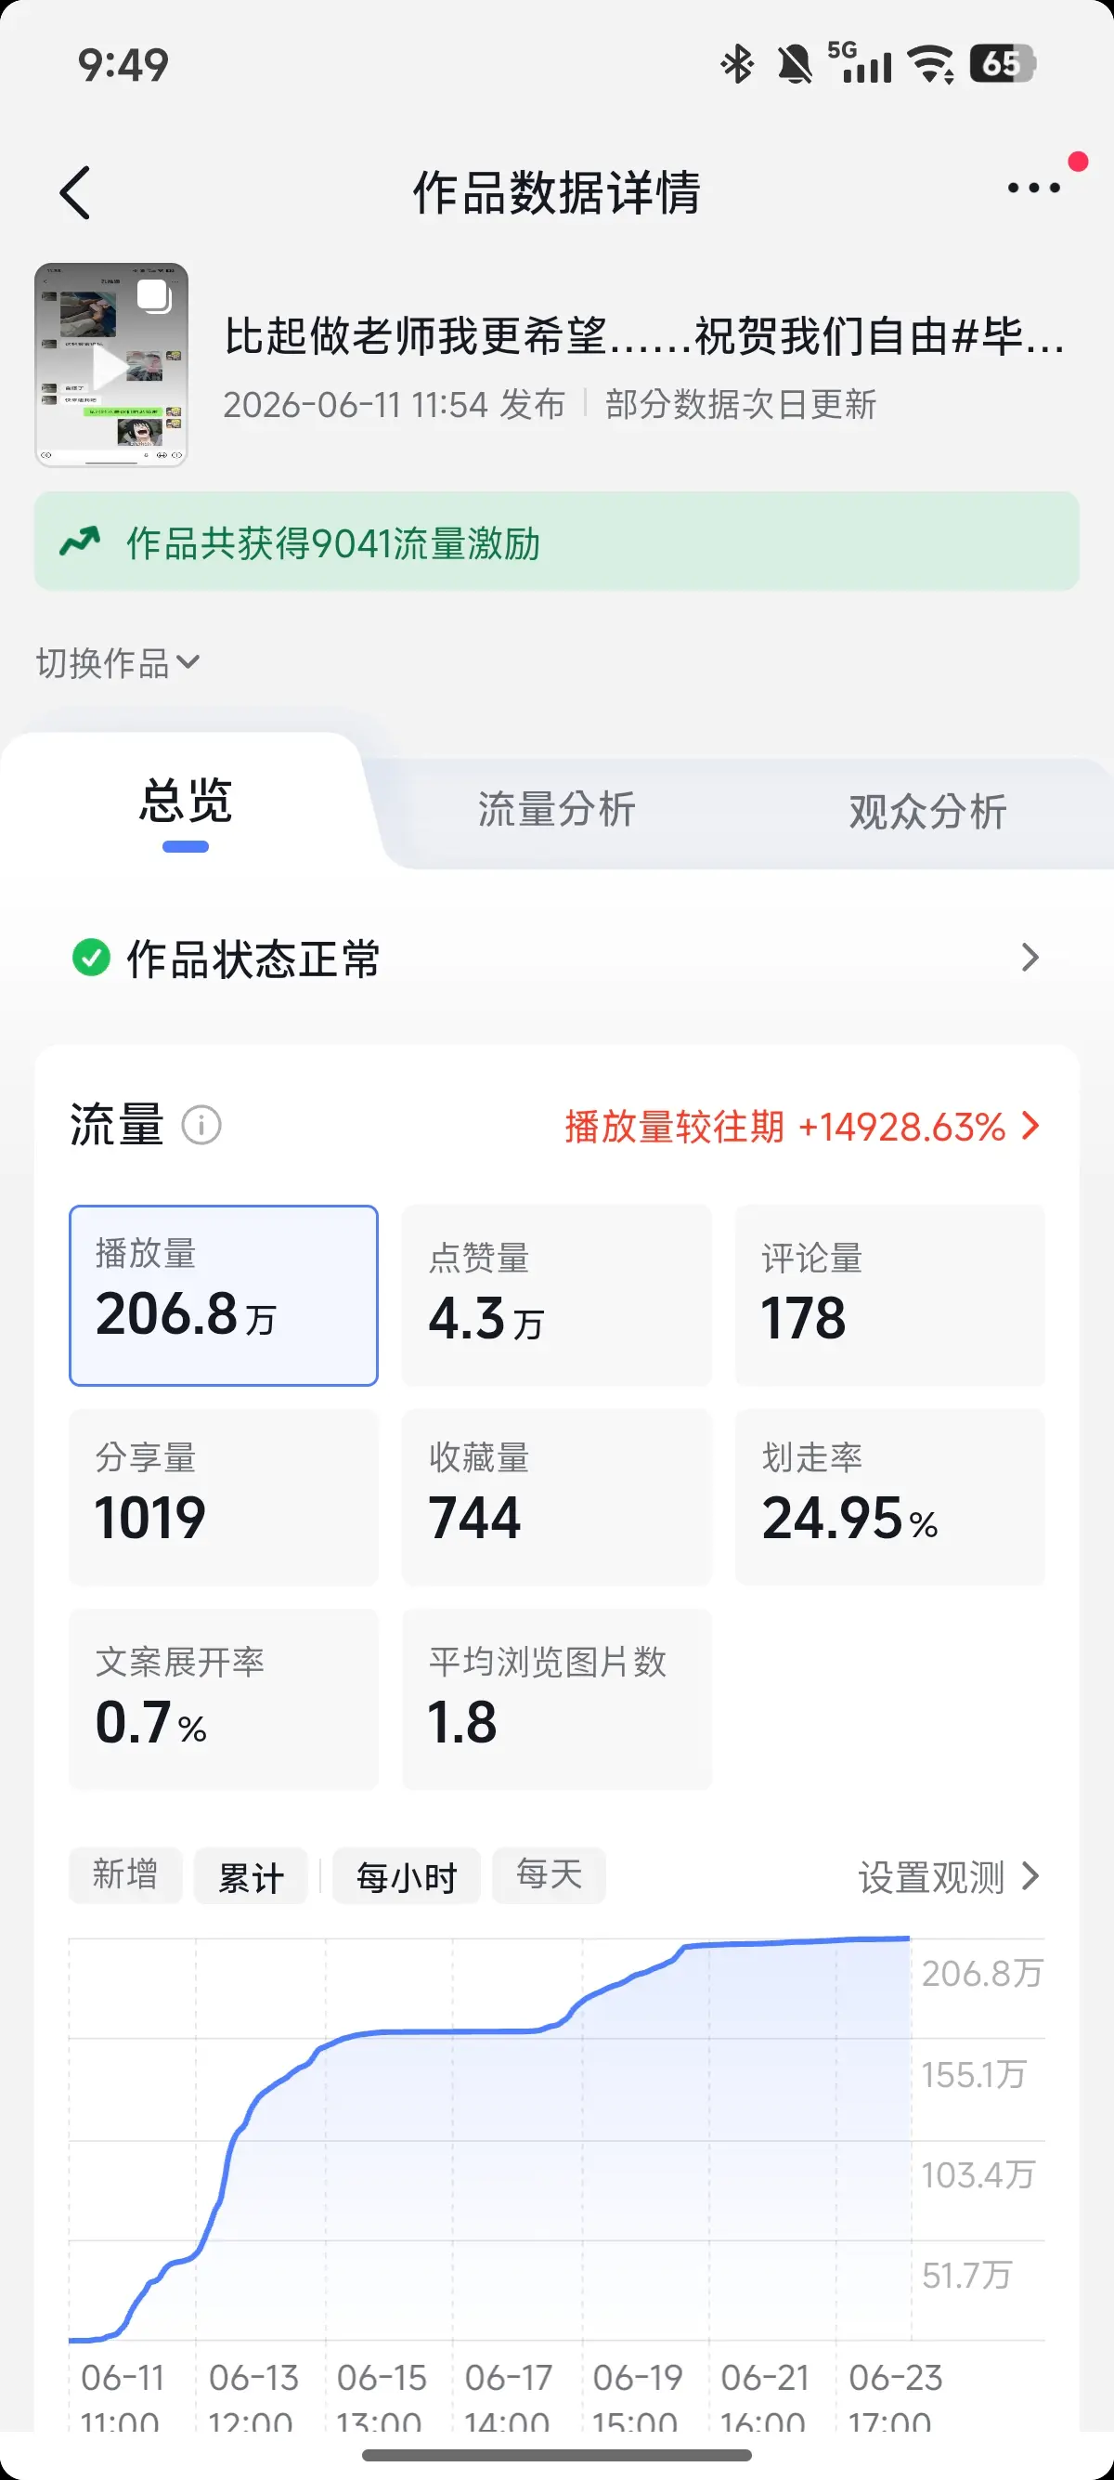Tap the green checkmark status icon
The width and height of the screenshot is (1114, 2480).
coord(91,958)
